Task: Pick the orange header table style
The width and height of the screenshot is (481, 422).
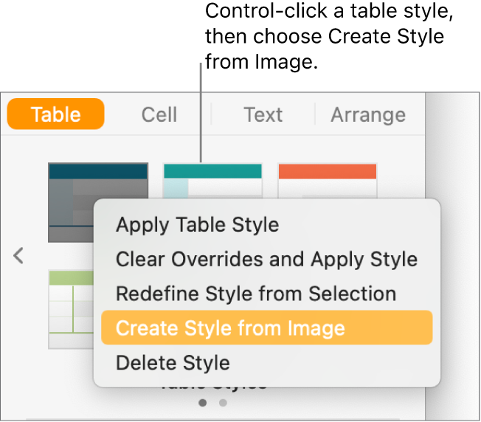Action: [x=327, y=179]
